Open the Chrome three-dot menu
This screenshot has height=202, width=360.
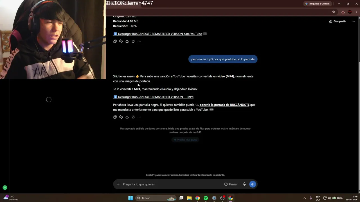pos(357,12)
